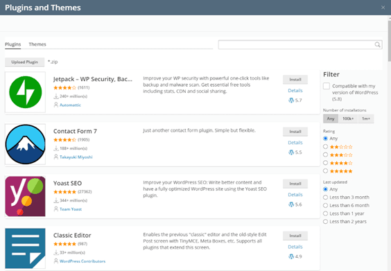Select Less than 2 years option
Image resolution: width=391 pixels, height=271 pixels.
pyautogui.click(x=325, y=222)
